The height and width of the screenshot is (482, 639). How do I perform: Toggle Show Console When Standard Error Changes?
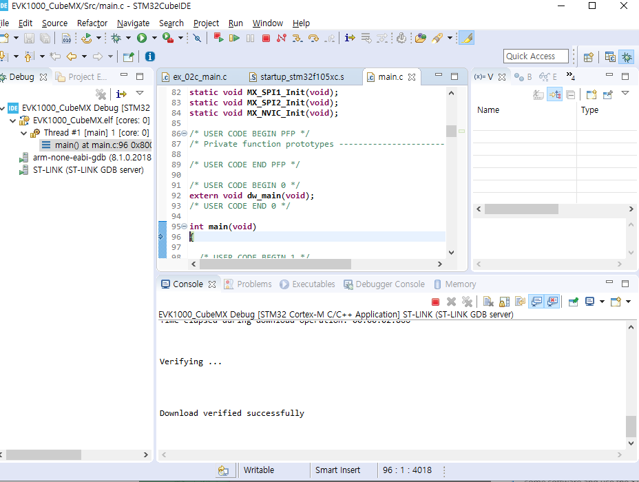553,302
